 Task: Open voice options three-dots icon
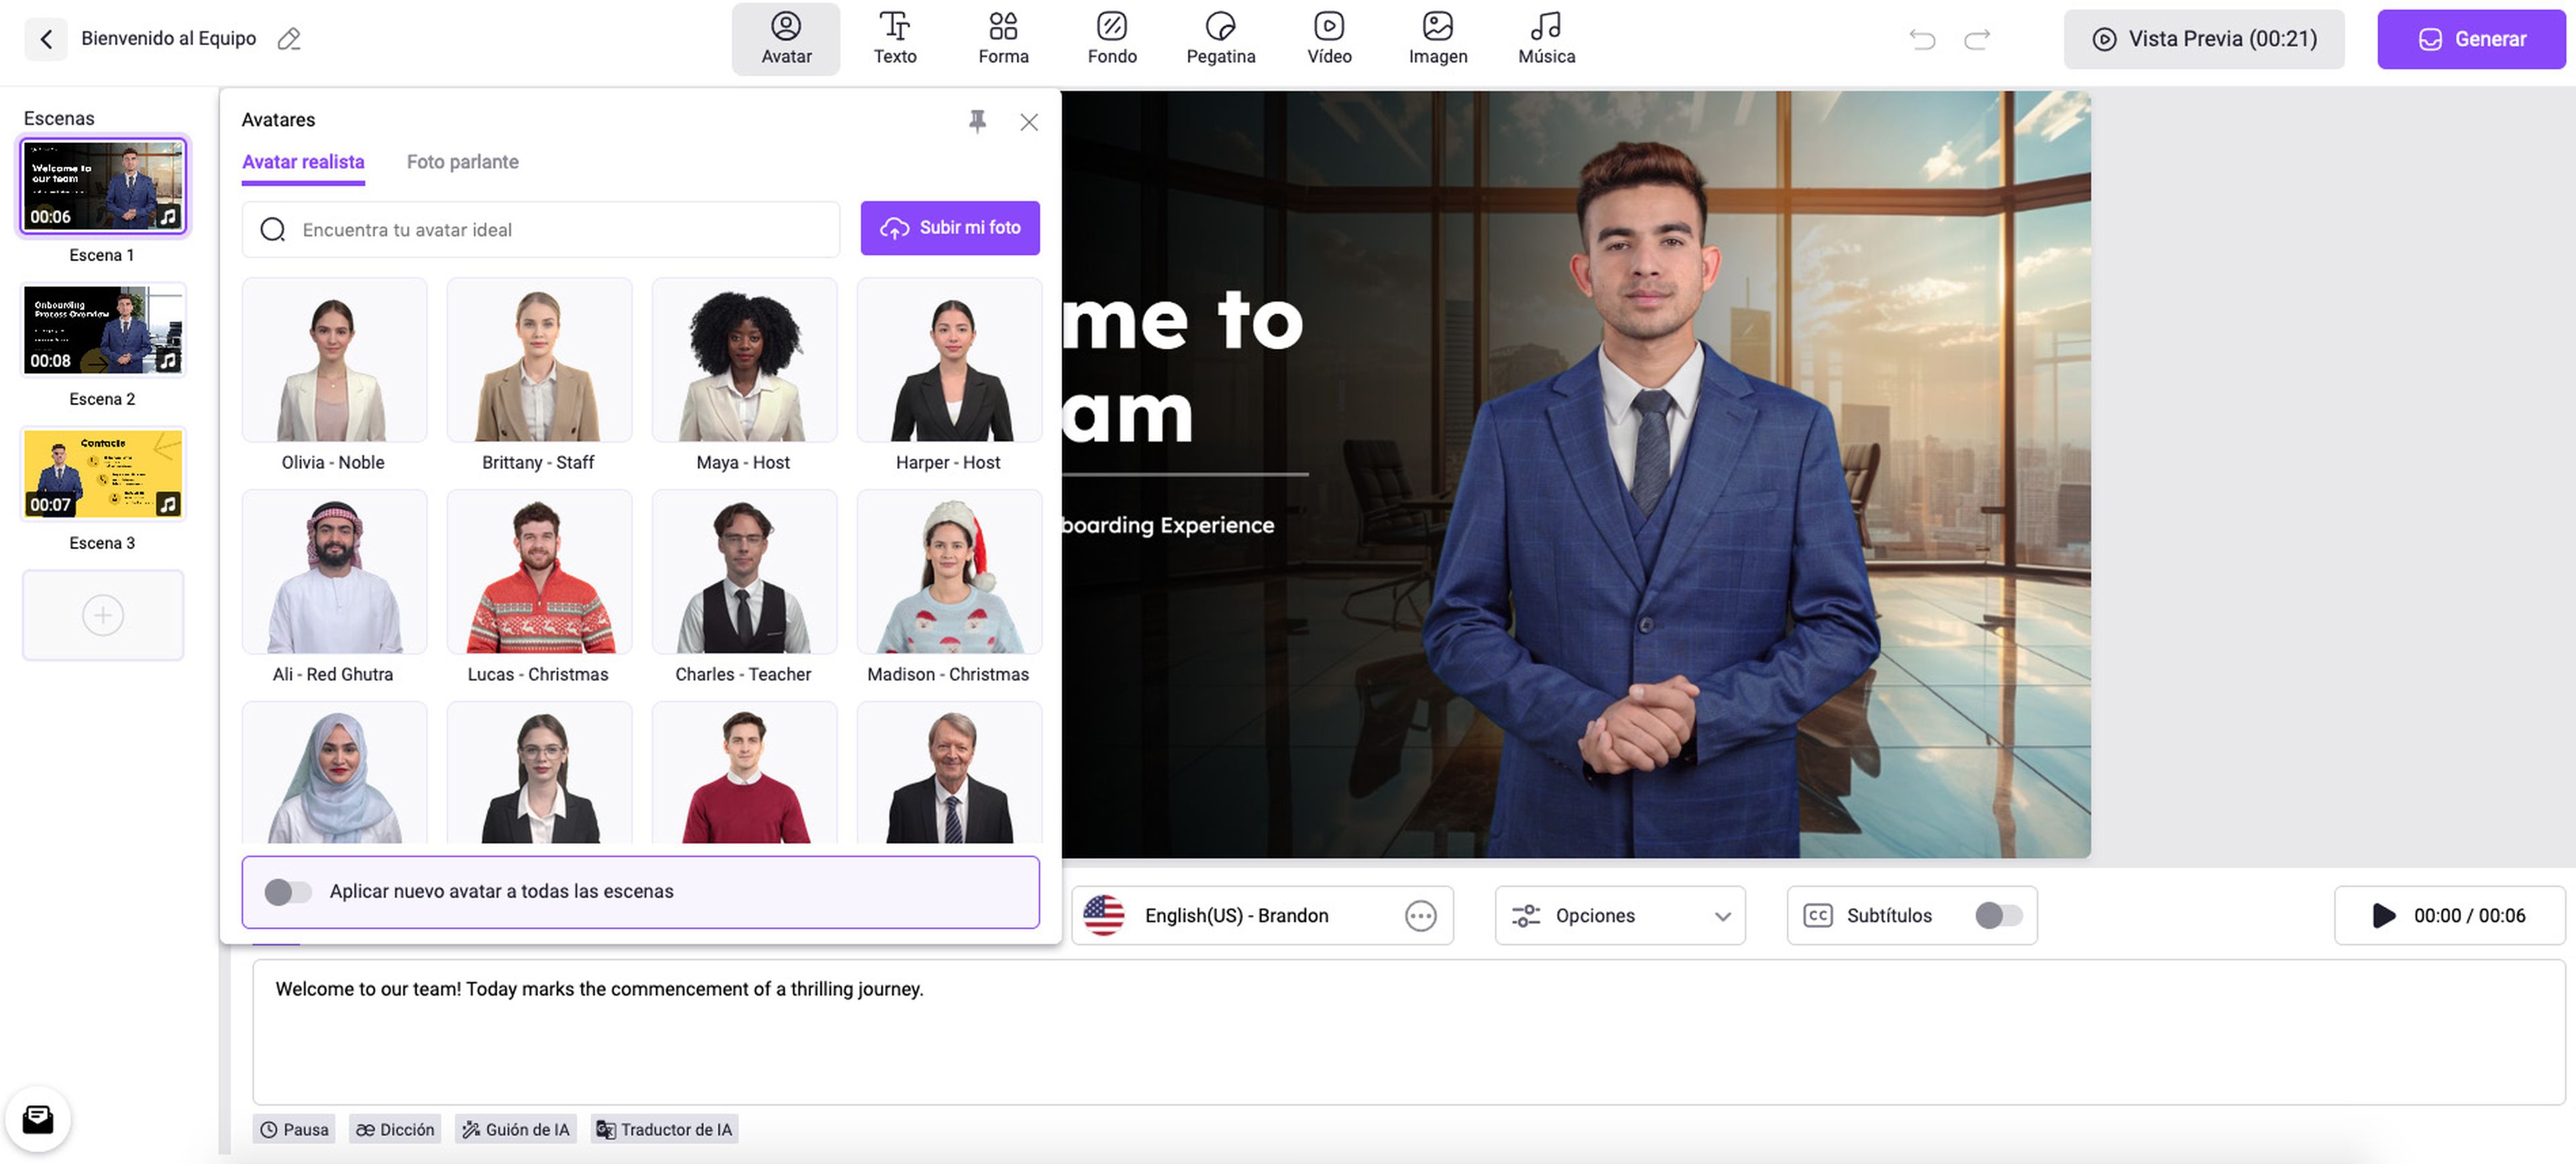click(1420, 916)
